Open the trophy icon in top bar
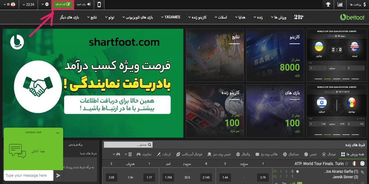 pyautogui.click(x=328, y=5)
